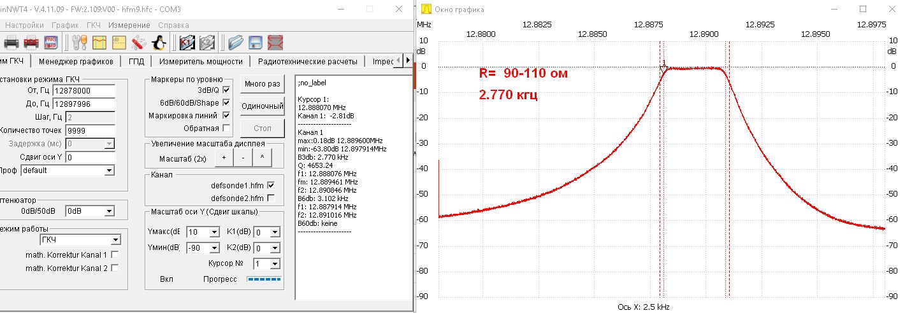Viewport: 905px width, 313px height.
Task: Switch to the Радиотехнические расчеты tab
Action: (308, 62)
